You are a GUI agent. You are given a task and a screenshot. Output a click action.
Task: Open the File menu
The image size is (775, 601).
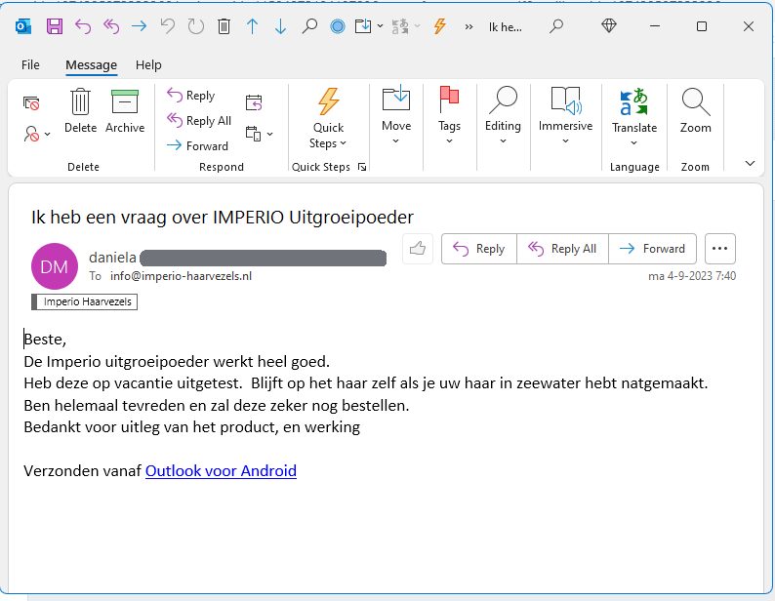(x=30, y=65)
